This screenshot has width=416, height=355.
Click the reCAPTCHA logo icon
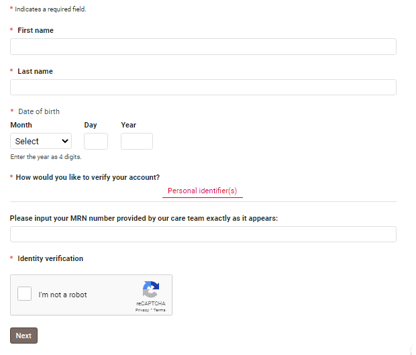tap(151, 290)
